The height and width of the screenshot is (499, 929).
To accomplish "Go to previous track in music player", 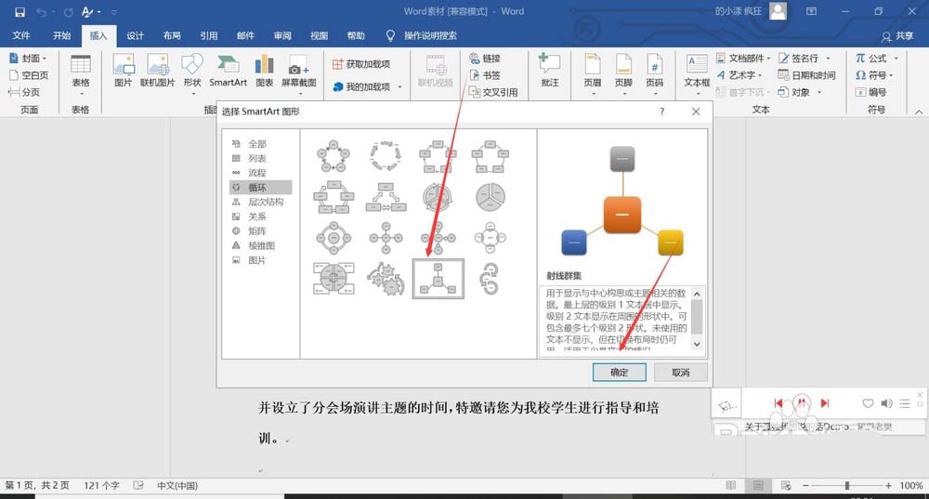I will pyautogui.click(x=779, y=403).
